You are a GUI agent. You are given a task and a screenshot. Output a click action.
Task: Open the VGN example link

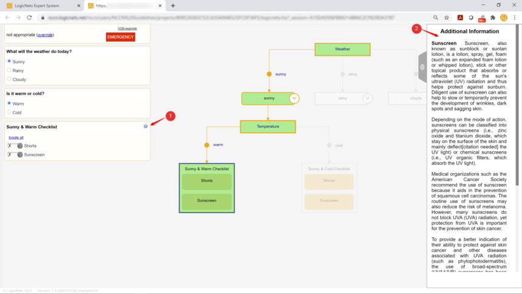[x=127, y=29]
